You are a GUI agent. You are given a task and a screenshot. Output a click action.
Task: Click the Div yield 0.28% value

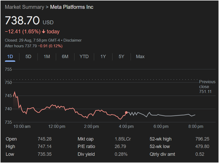(121, 154)
